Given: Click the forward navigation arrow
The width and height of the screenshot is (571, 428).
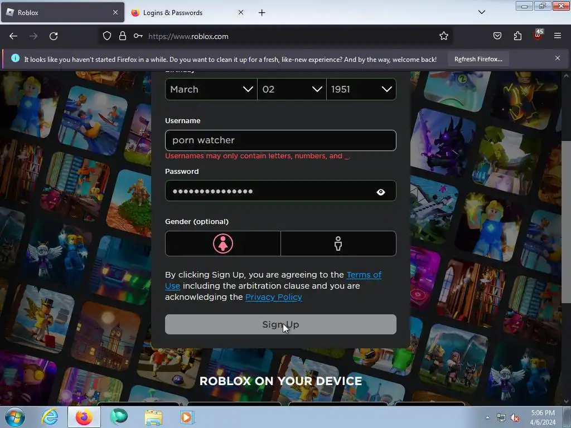Looking at the screenshot, I should pos(33,36).
